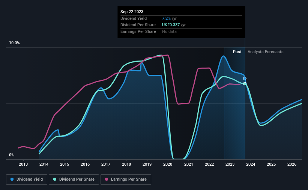
Task: Click the 'No data' earnings value
Action: pyautogui.click(x=169, y=31)
